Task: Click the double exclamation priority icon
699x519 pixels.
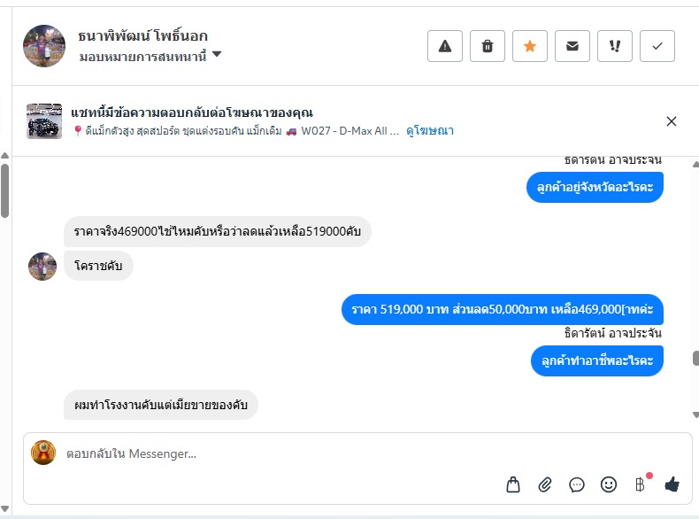Action: pyautogui.click(x=615, y=46)
